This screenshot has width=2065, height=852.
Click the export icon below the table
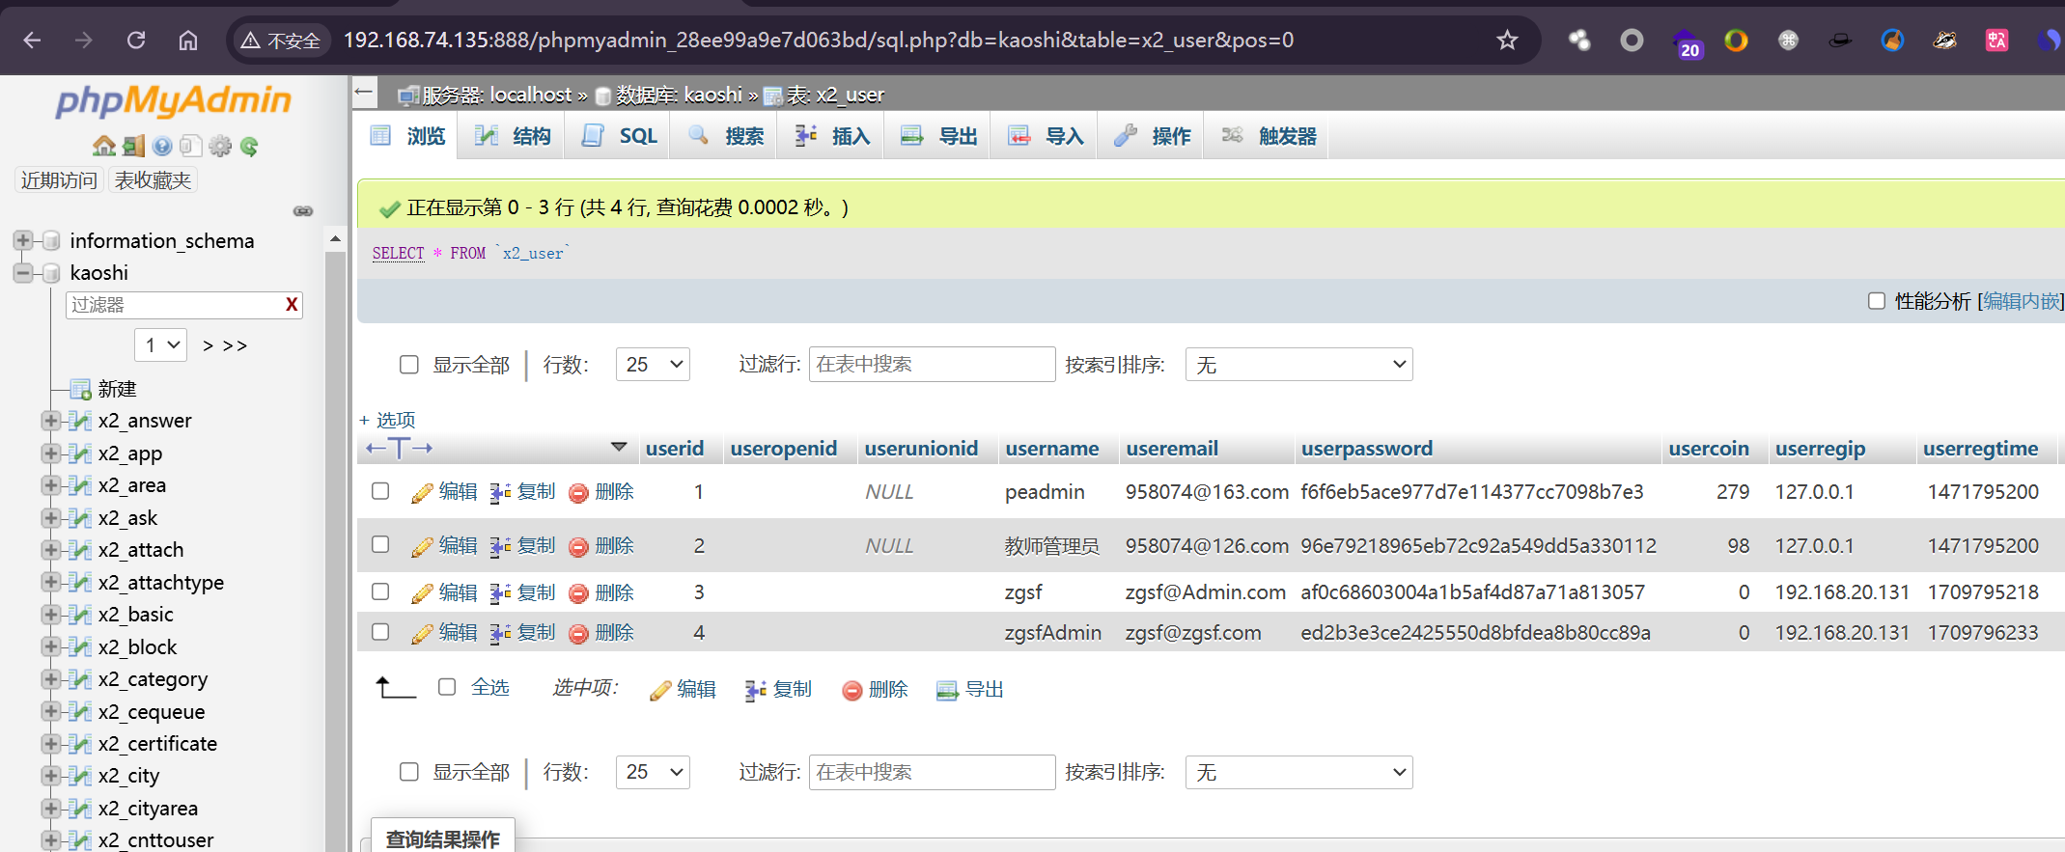click(x=947, y=690)
